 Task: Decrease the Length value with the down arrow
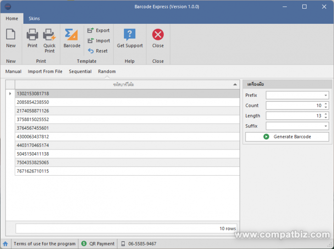tap(326, 117)
